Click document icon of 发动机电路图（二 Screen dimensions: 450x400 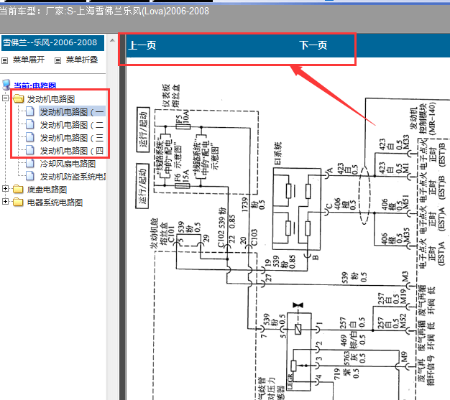coord(30,124)
